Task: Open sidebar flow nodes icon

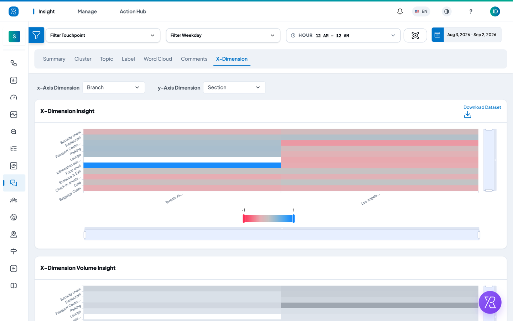Action: 14,63
